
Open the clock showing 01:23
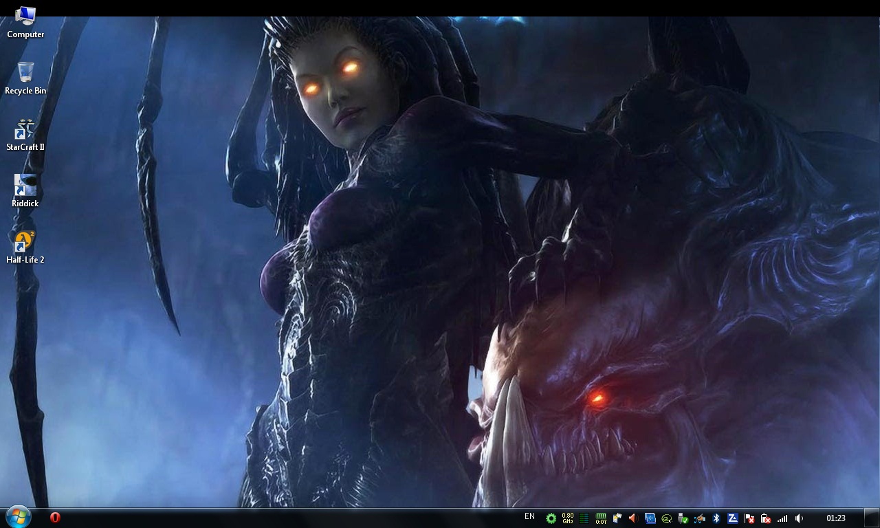[x=835, y=518]
